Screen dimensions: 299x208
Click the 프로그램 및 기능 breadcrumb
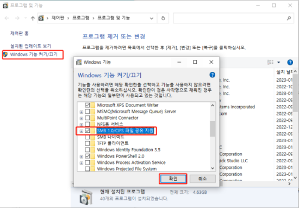point(114,18)
